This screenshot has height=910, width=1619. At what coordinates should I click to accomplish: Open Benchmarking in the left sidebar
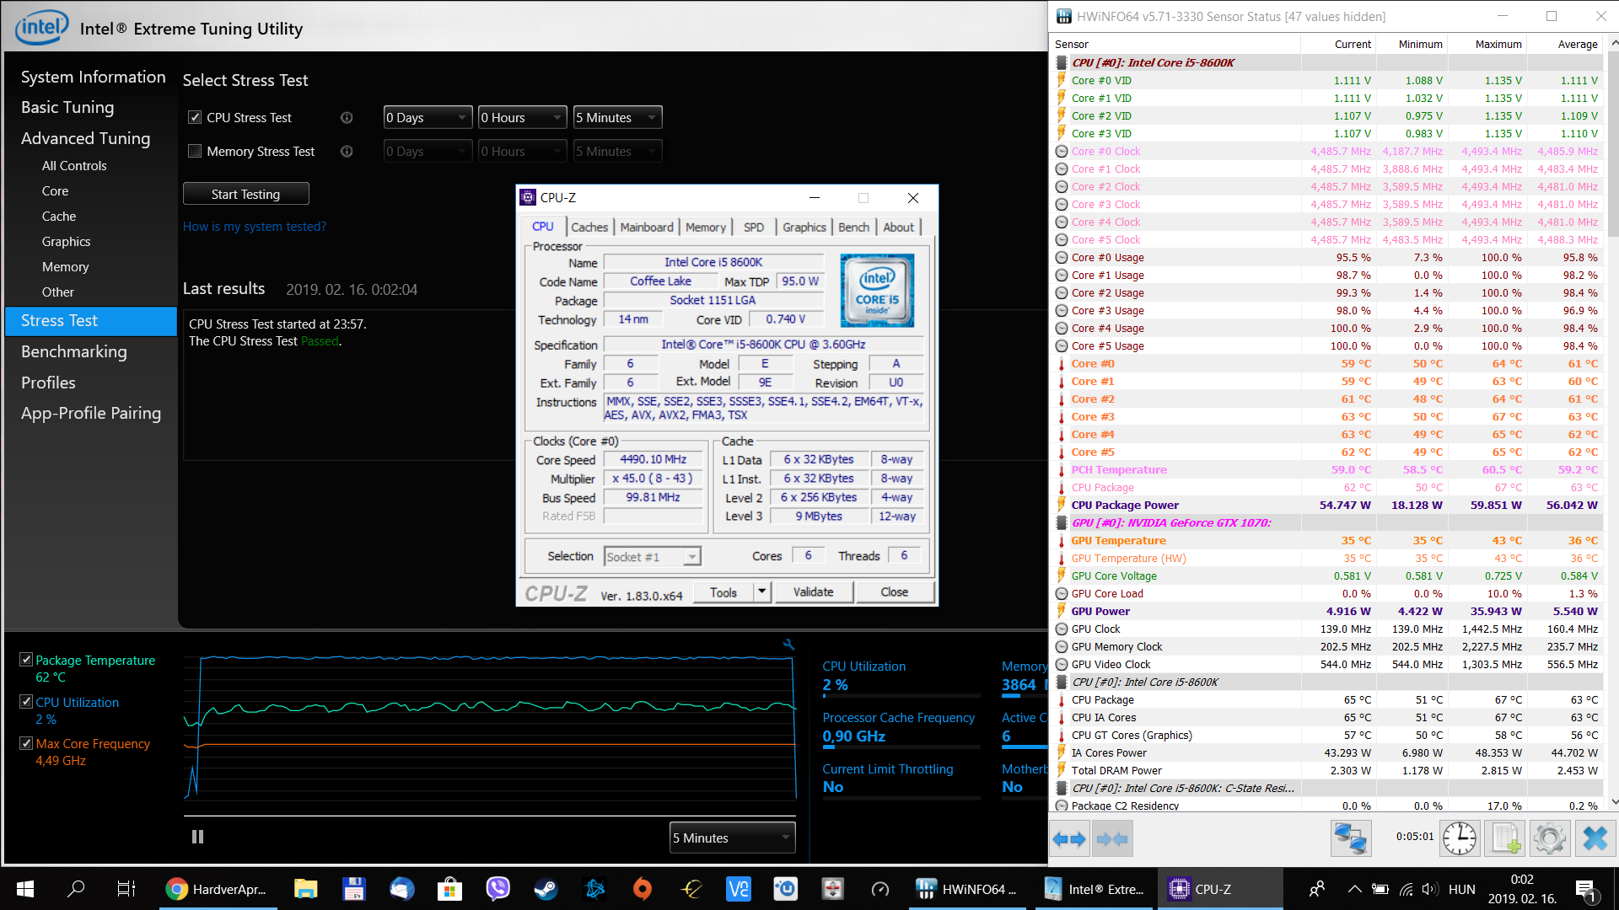click(x=74, y=351)
